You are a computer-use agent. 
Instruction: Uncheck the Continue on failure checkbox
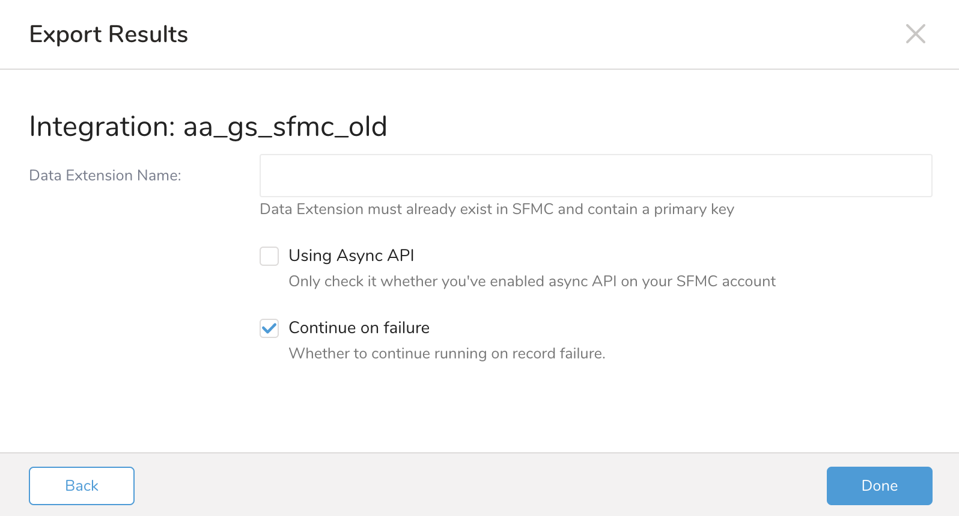[x=269, y=328]
